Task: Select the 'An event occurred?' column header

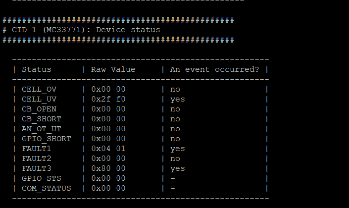Action: (x=214, y=69)
